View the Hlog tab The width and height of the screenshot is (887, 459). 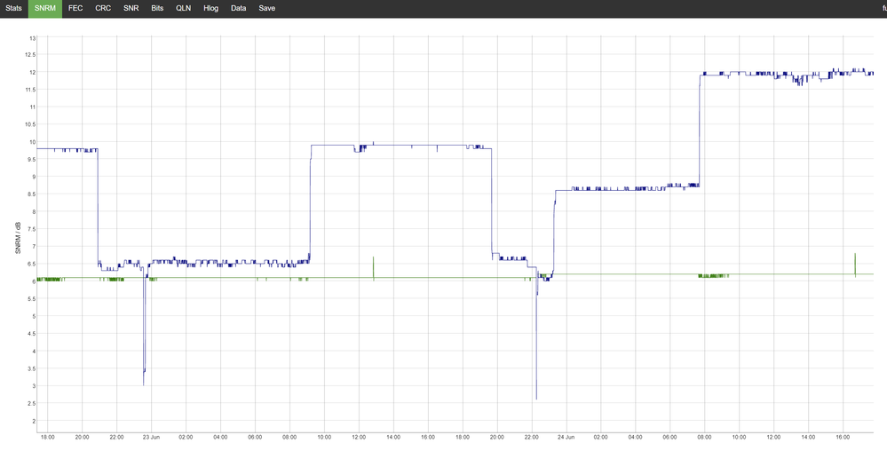[x=210, y=8]
